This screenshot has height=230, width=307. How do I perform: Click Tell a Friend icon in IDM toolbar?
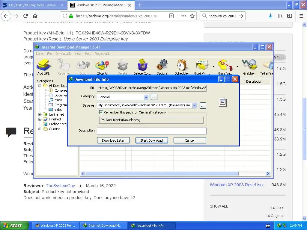267,67
